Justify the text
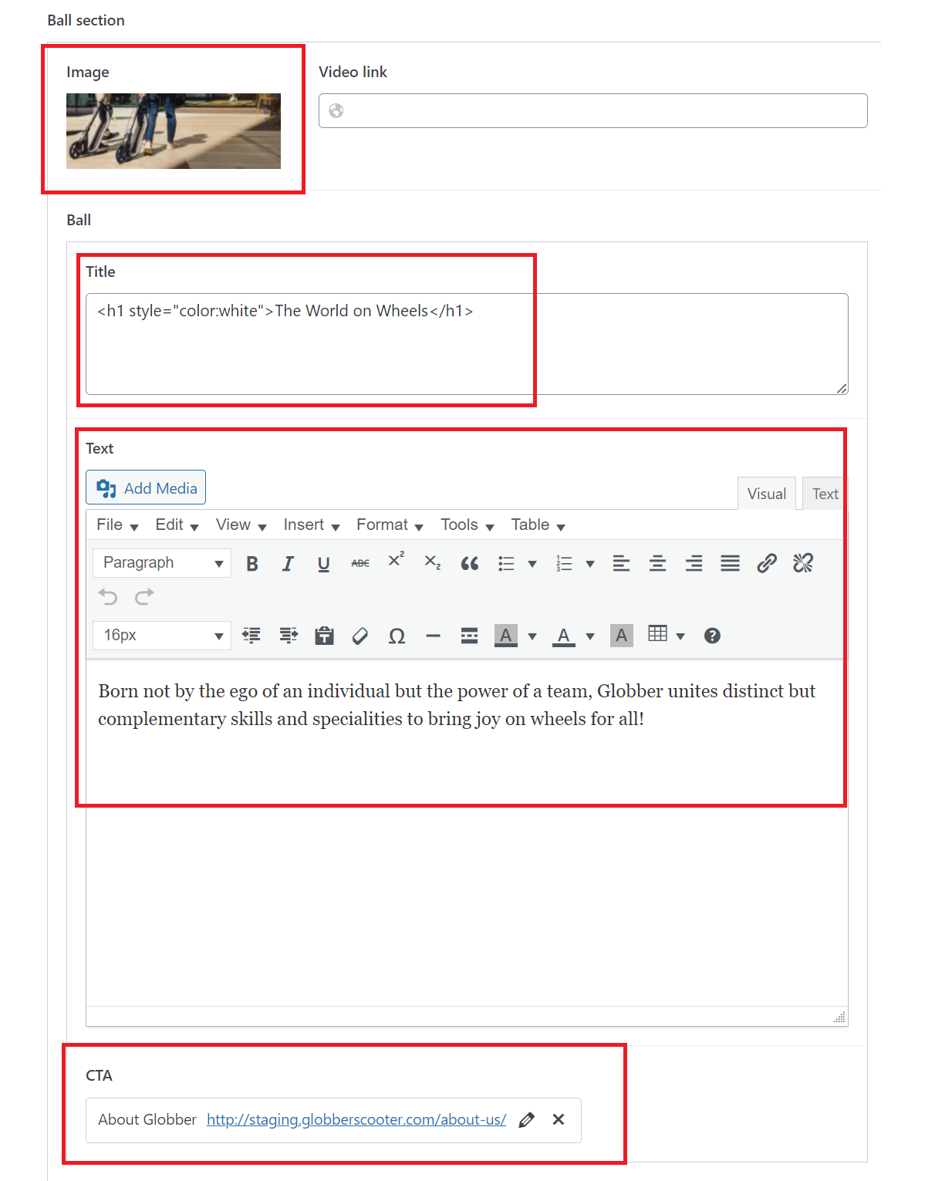The width and height of the screenshot is (935, 1181). click(730, 564)
